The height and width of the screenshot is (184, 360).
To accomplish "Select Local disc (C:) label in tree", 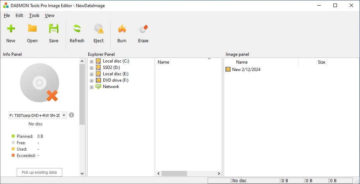I will coord(116,61).
